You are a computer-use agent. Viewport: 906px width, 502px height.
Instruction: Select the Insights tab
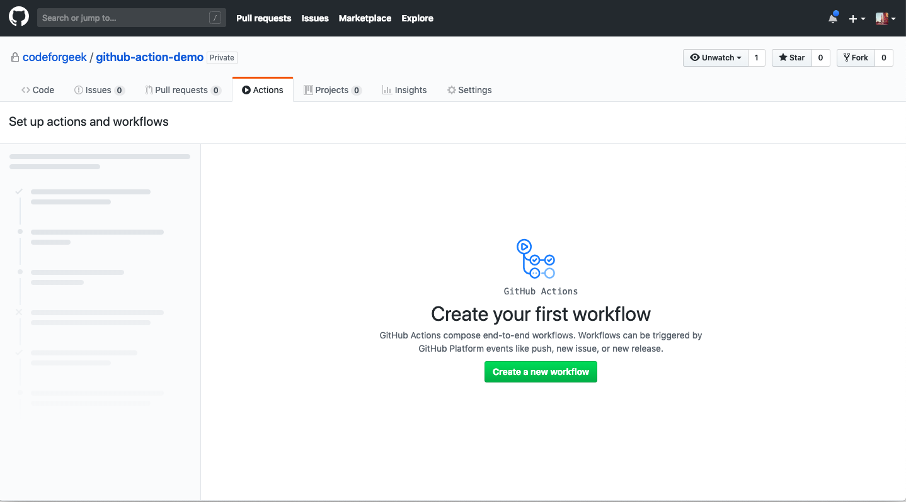(404, 90)
